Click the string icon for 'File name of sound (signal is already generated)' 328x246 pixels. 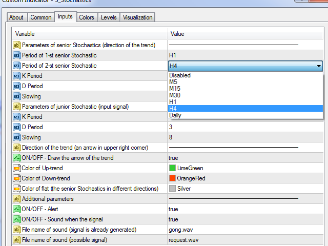click(x=17, y=230)
